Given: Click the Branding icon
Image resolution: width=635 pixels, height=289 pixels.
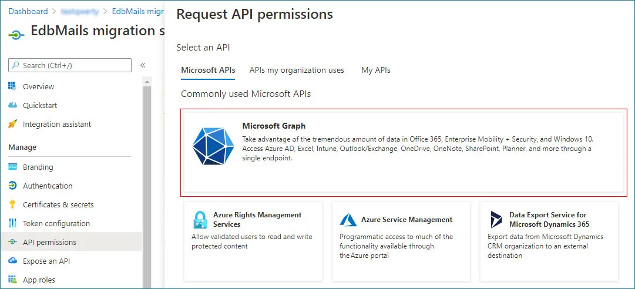Looking at the screenshot, I should click(12, 167).
